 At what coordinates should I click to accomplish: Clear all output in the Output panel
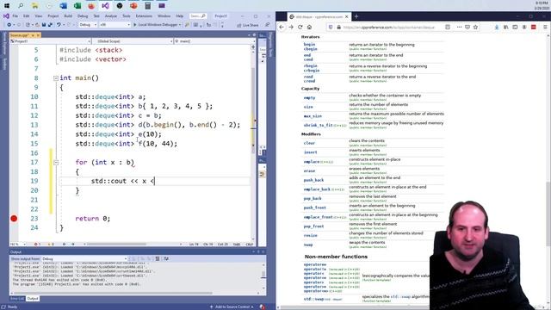158,259
